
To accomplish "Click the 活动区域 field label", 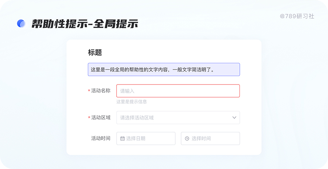I will 101,118.
